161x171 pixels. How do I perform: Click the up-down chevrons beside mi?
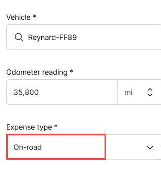pyautogui.click(x=150, y=92)
